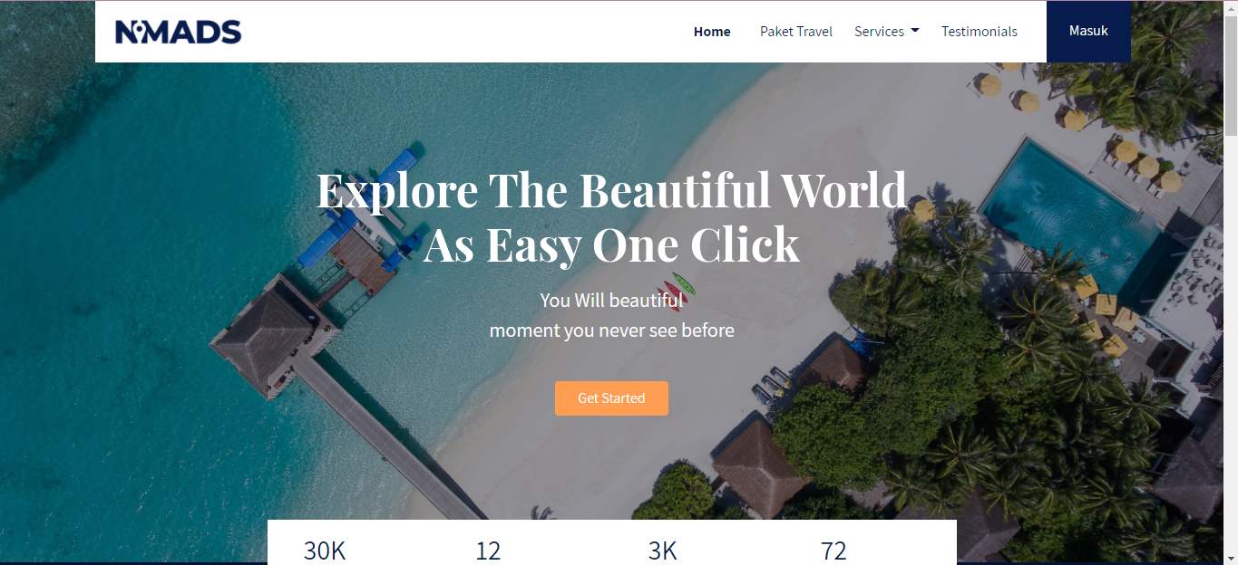Select the 30K statistic

click(325, 551)
